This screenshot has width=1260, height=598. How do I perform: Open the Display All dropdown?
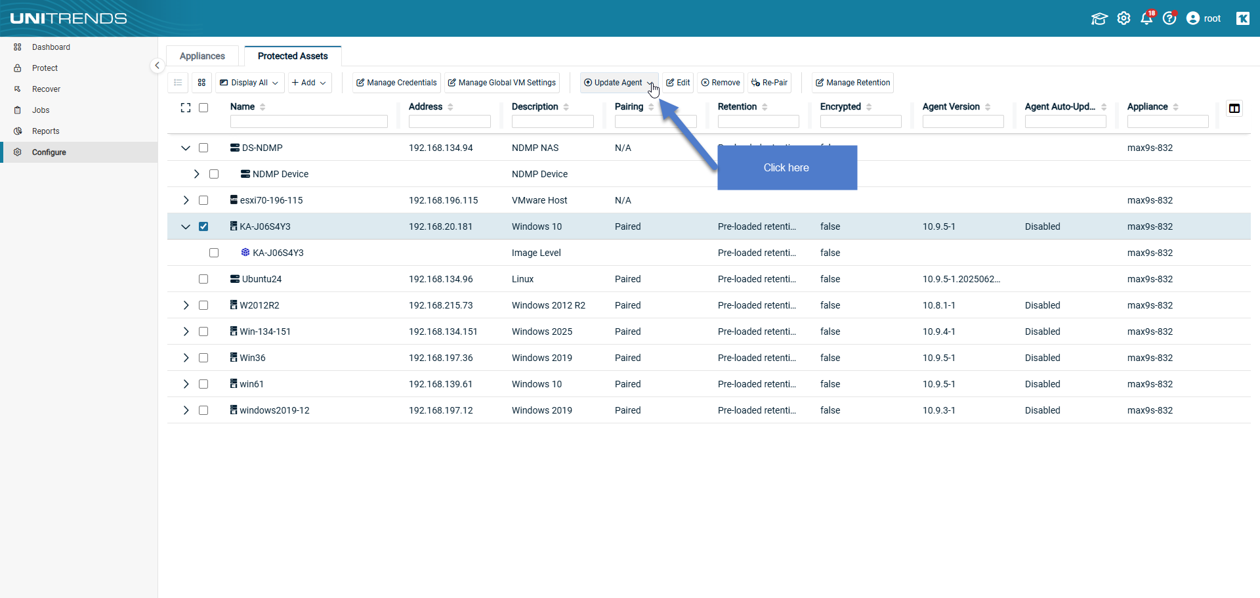[249, 83]
